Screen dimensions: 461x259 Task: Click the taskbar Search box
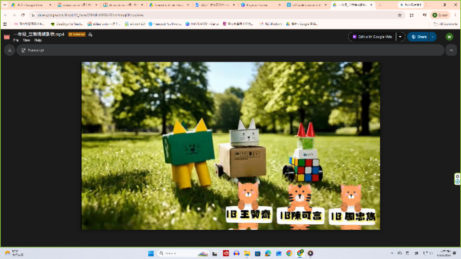(183, 253)
